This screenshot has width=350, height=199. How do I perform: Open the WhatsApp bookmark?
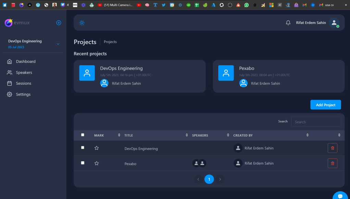pyautogui.click(x=247, y=5)
